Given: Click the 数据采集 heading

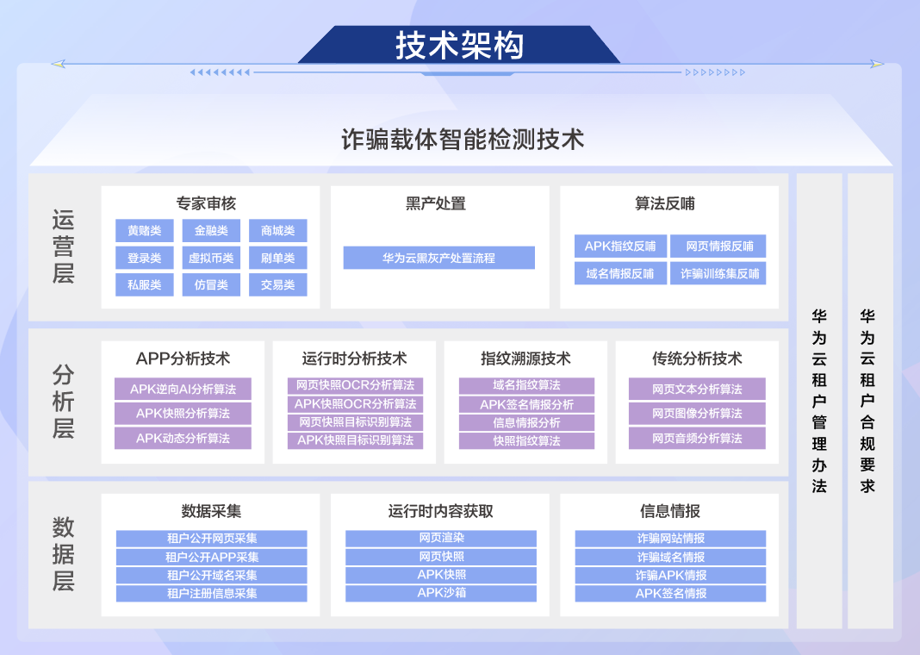Looking at the screenshot, I should coord(211,511).
